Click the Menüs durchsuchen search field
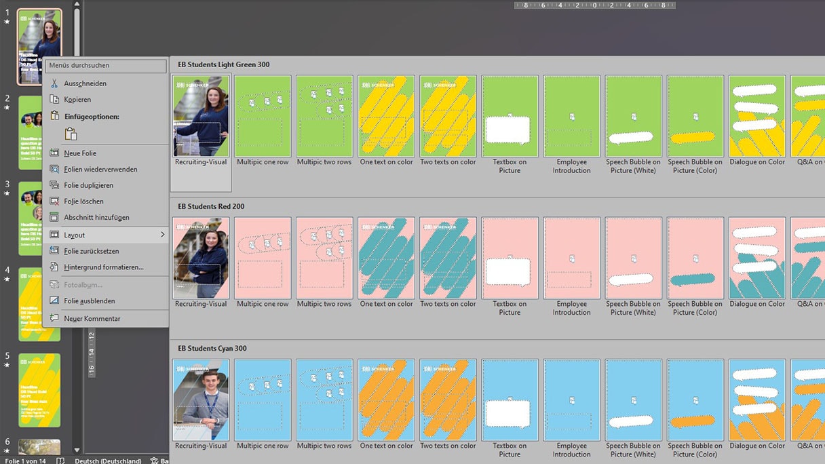This screenshot has width=825, height=464. pyautogui.click(x=106, y=66)
